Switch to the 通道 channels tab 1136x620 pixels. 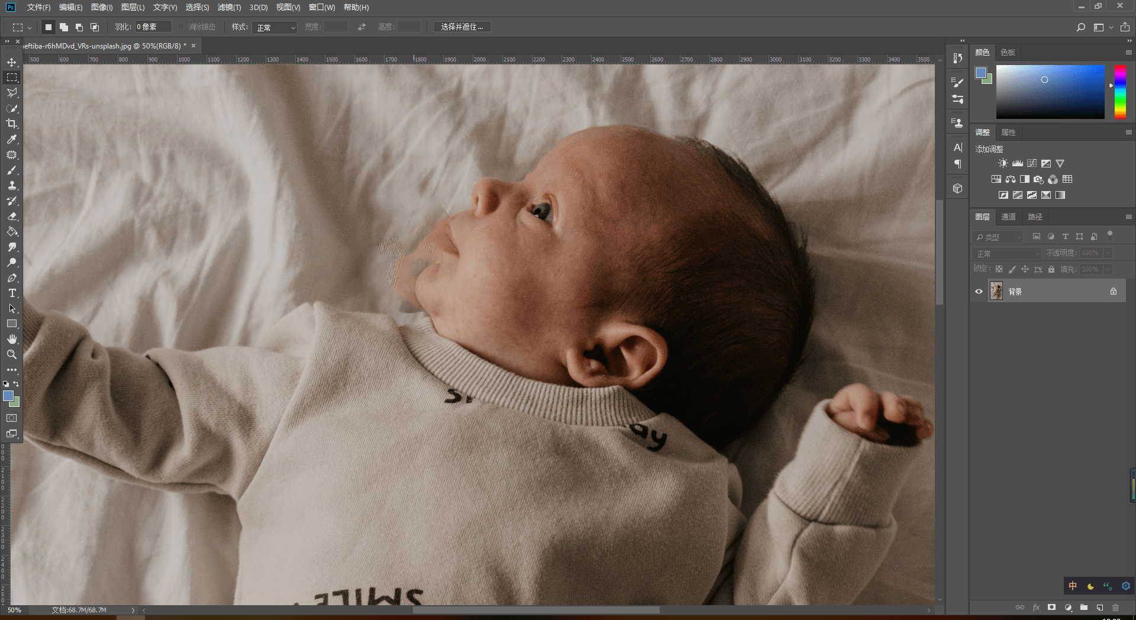pyautogui.click(x=1008, y=217)
